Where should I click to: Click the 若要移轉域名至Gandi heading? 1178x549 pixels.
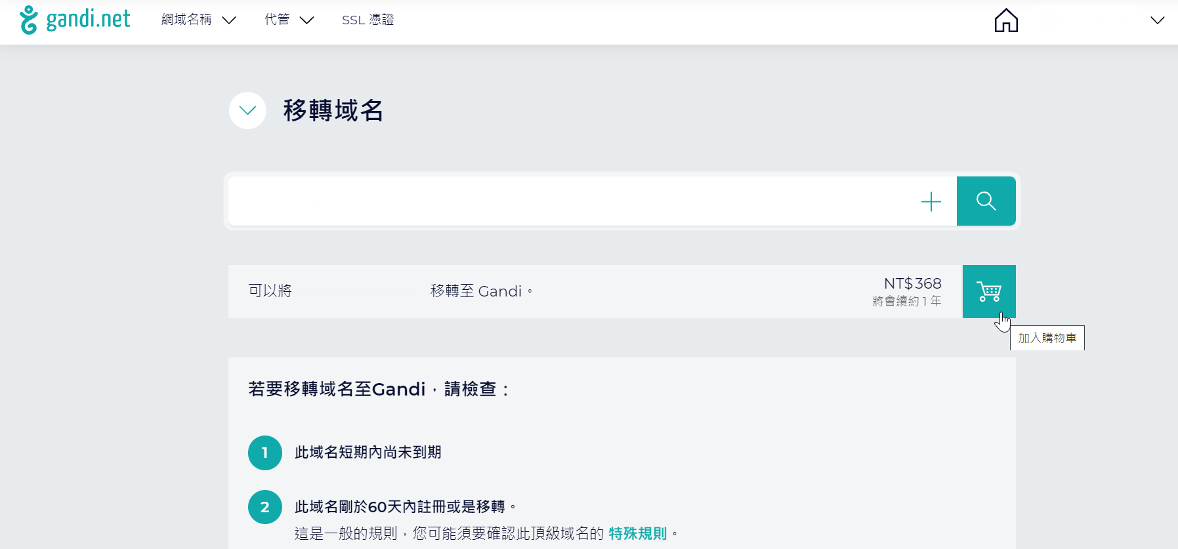point(379,389)
